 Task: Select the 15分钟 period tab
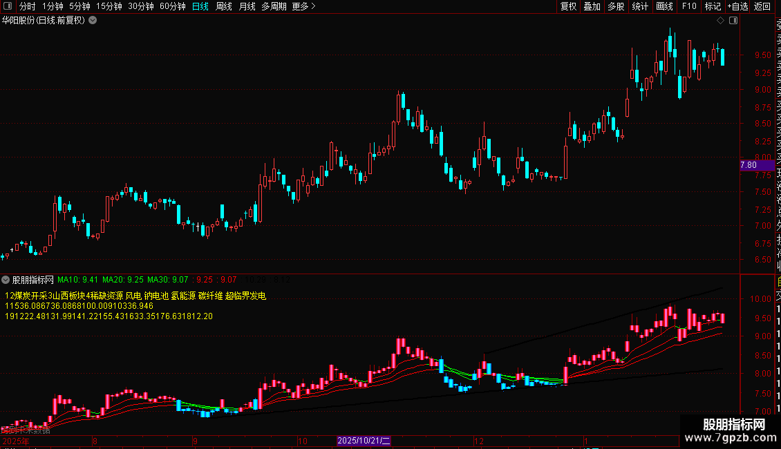[109, 6]
